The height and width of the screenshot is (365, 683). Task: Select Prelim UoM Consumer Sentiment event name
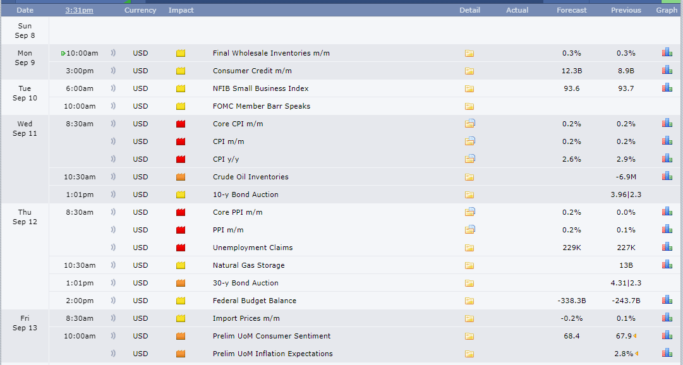point(272,336)
